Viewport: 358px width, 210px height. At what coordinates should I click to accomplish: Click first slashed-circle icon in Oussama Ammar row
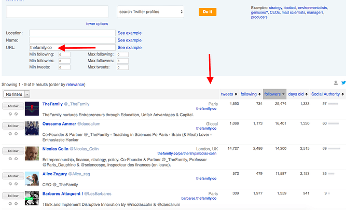tap(10, 134)
